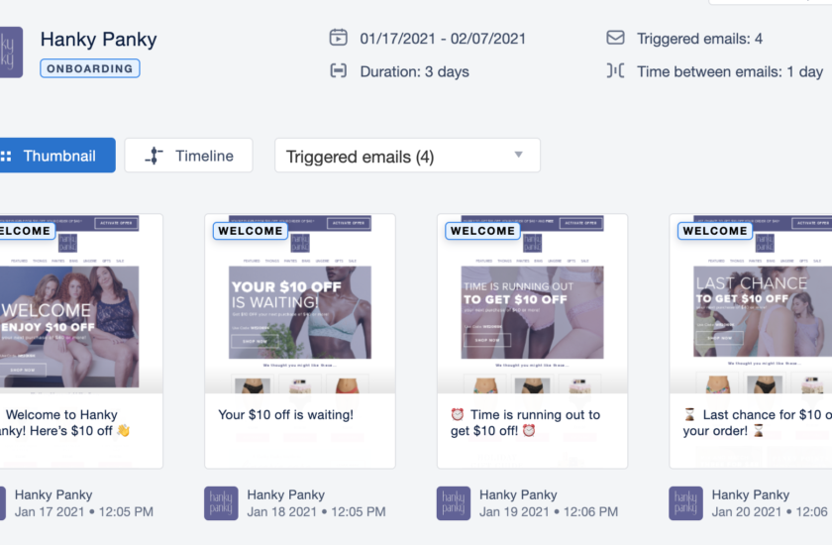832x545 pixels.
Task: Click the 'Hanky Panky' page title
Action: [99, 40]
